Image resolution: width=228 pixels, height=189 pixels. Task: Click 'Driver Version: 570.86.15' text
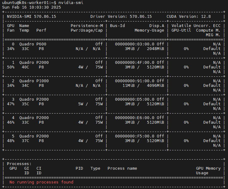pyautogui.click(x=121, y=17)
